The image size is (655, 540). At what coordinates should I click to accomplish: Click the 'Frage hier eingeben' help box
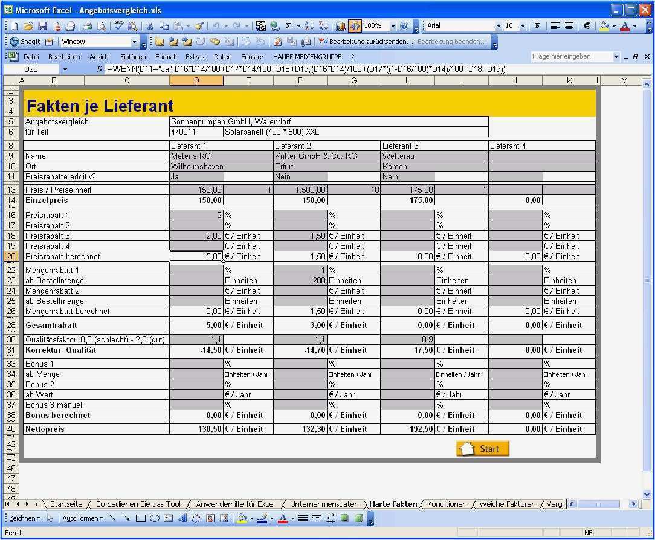(571, 57)
